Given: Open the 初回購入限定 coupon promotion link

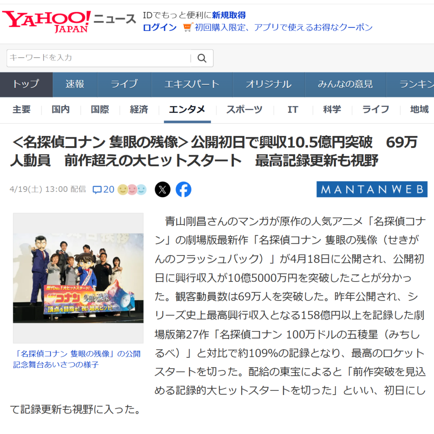Looking at the screenshot, I should coord(284,28).
